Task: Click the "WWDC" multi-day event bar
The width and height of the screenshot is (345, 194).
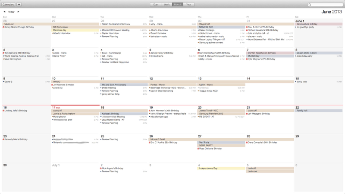Action: pyautogui.click(x=172, y=81)
